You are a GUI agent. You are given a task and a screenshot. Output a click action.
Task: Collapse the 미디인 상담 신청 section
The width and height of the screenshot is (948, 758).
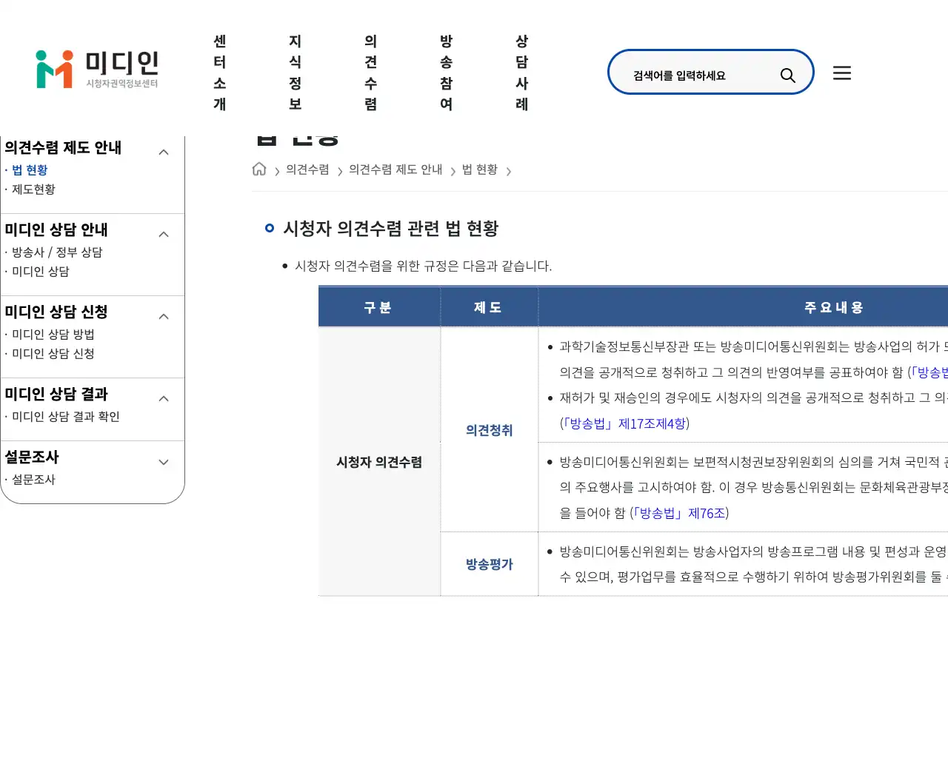click(164, 315)
